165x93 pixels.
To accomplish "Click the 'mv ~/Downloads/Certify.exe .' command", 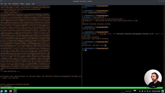I will click(96, 13).
